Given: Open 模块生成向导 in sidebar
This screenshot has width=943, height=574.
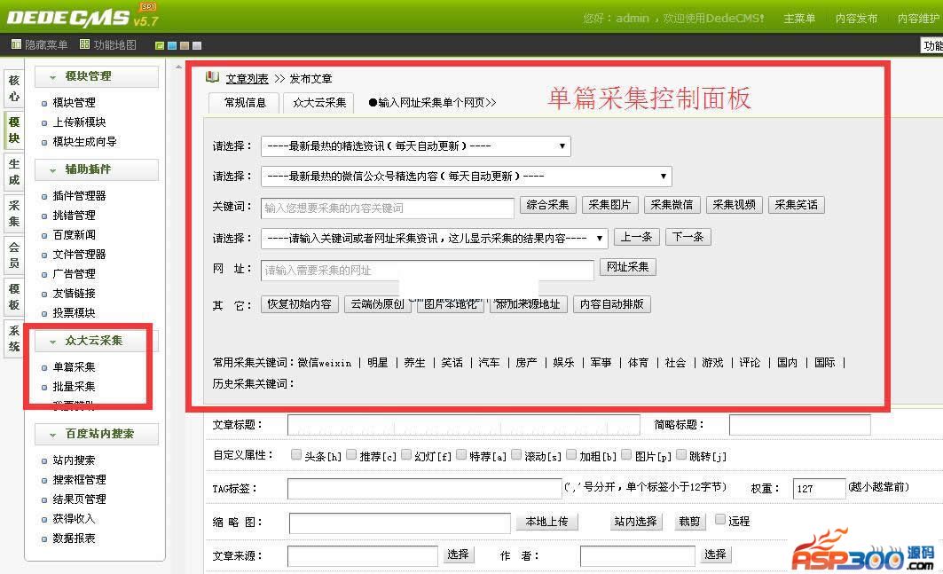Looking at the screenshot, I should (x=85, y=141).
